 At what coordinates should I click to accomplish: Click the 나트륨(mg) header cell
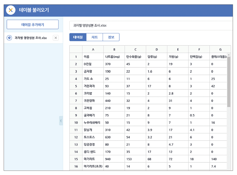point(114,57)
